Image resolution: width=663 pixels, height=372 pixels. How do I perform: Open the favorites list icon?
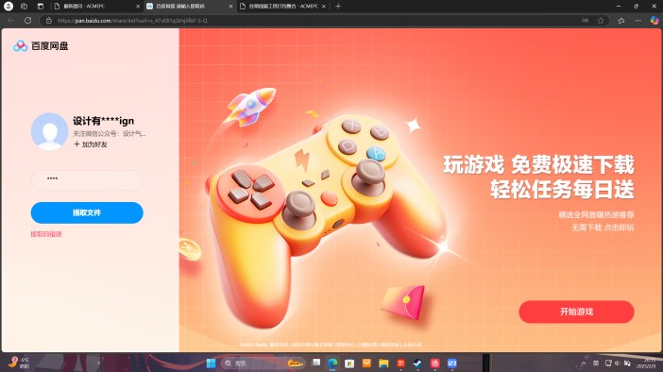tap(621, 20)
